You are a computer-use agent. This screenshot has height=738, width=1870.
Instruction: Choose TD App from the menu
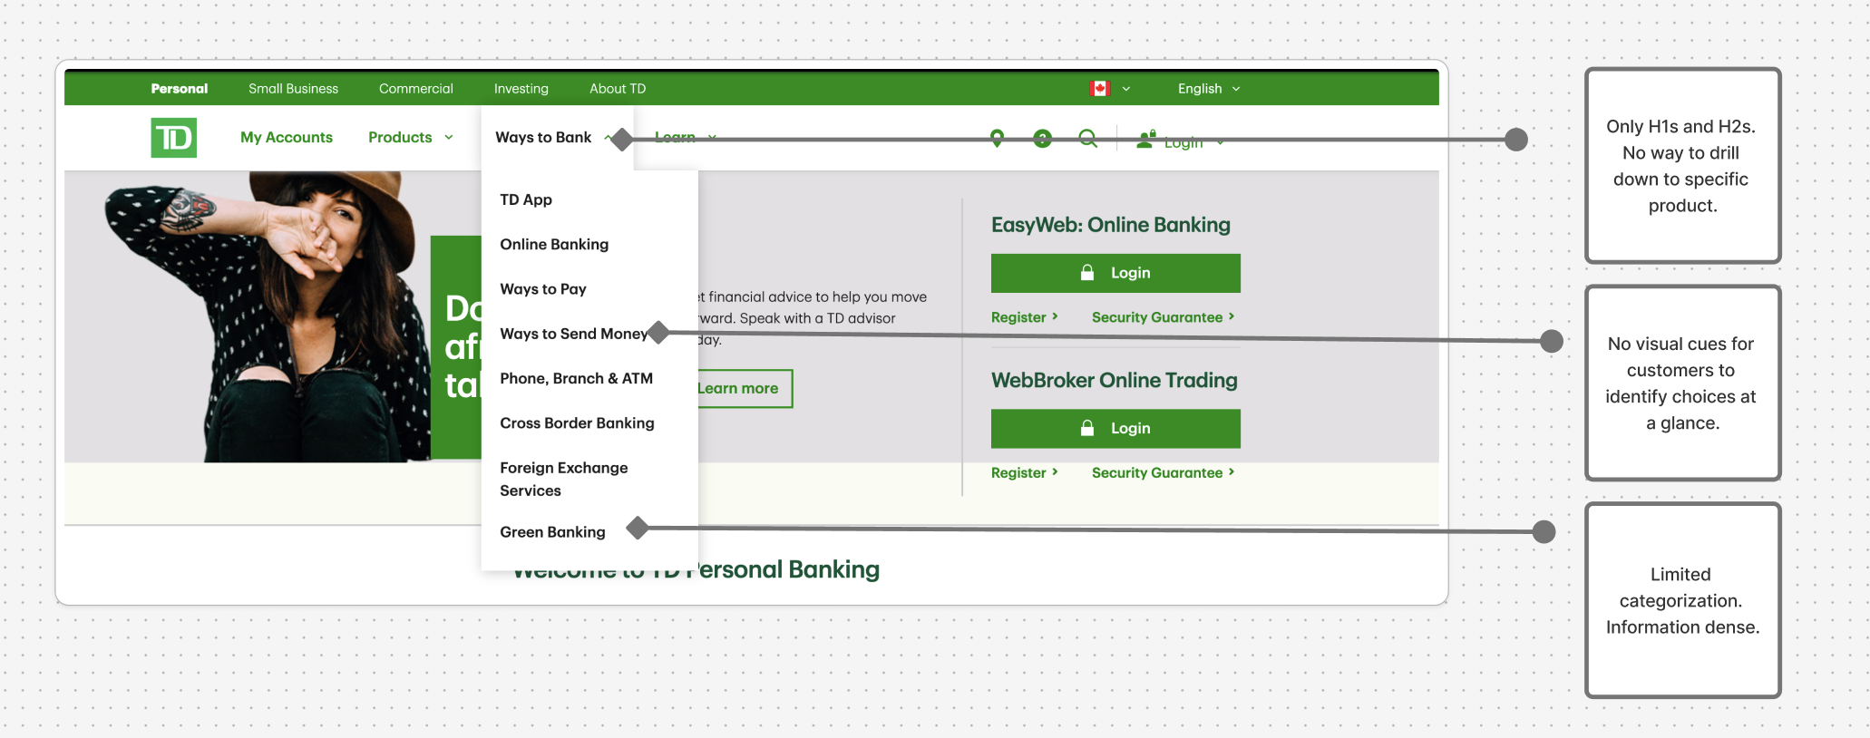526,199
